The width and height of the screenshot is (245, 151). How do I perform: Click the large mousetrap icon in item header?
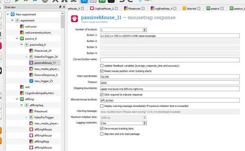coord(75,19)
